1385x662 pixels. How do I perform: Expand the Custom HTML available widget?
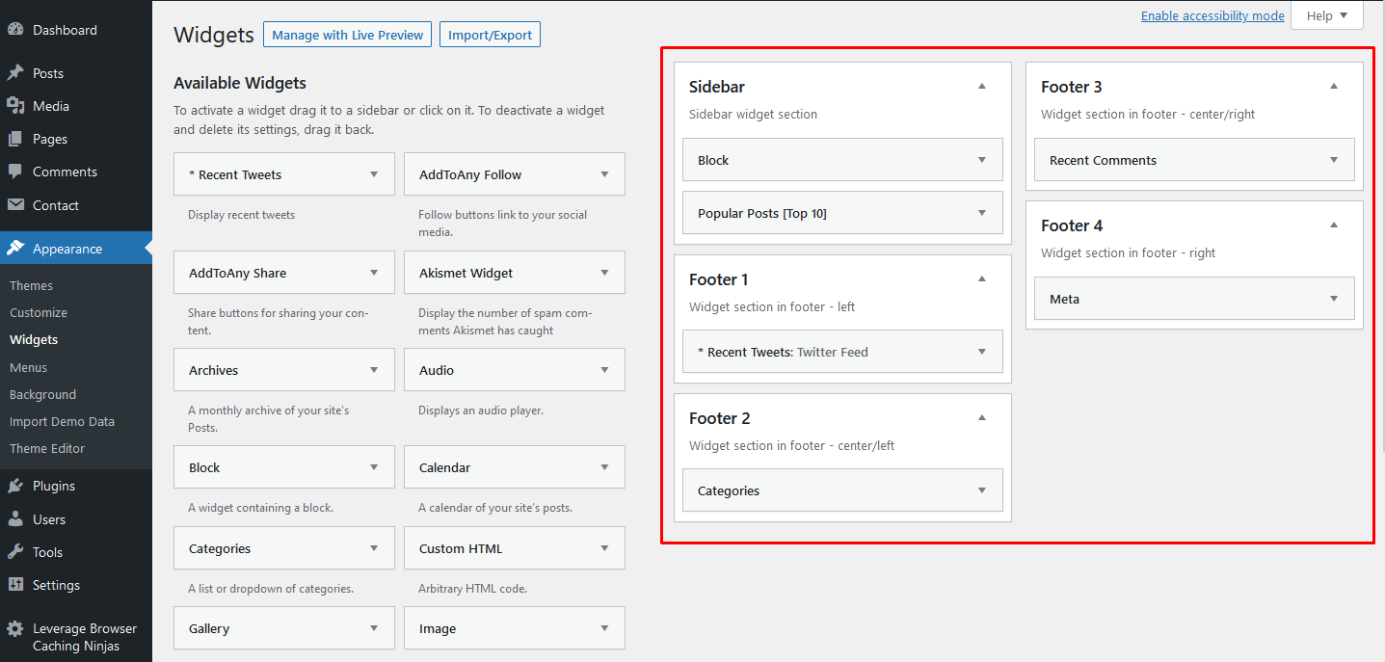click(x=604, y=548)
